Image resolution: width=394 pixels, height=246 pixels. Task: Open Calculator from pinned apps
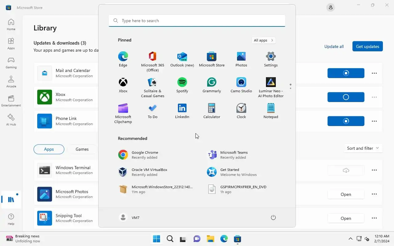pos(212,111)
